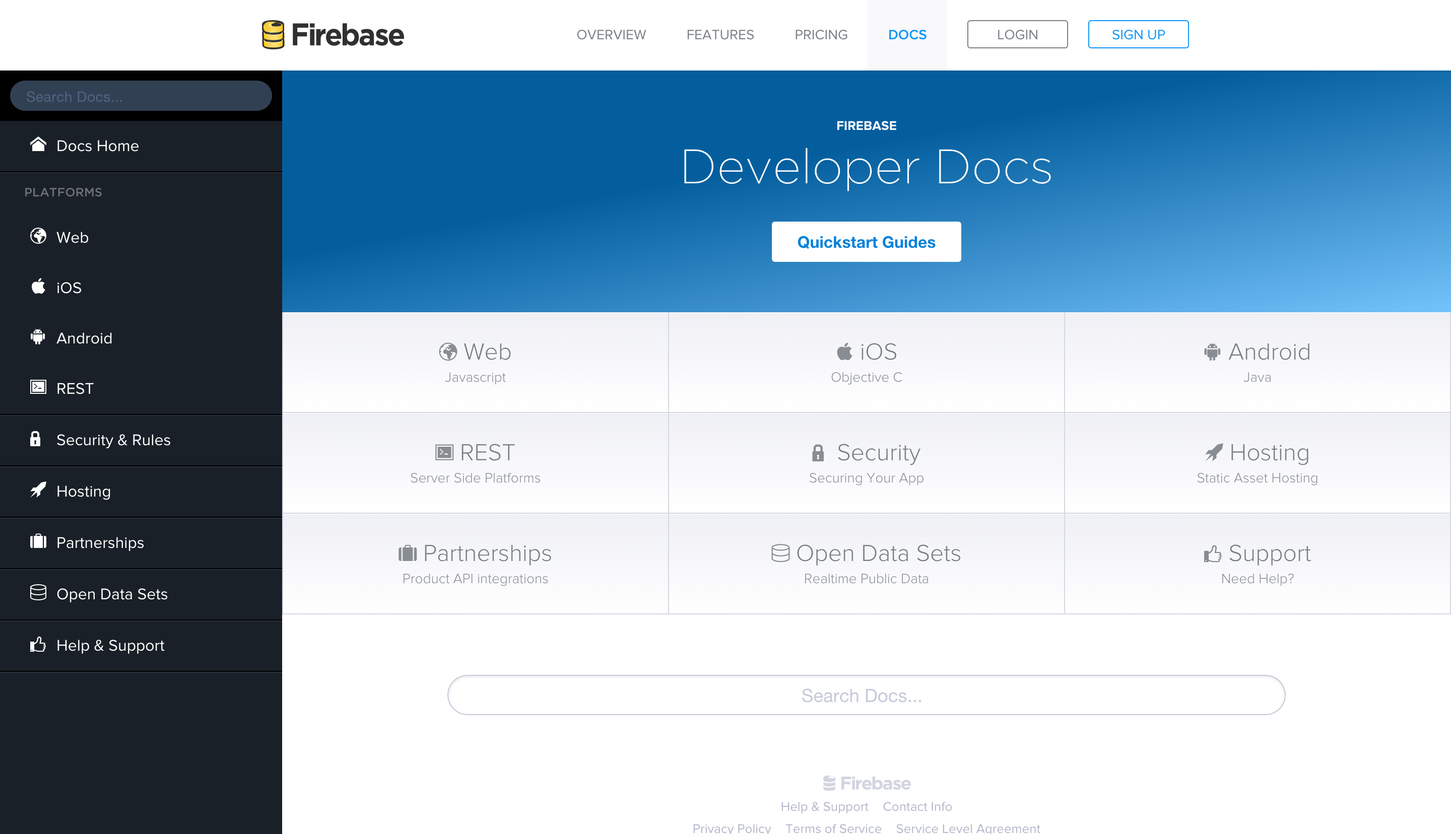
Task: Click the robot icon on Android card
Action: click(1212, 352)
